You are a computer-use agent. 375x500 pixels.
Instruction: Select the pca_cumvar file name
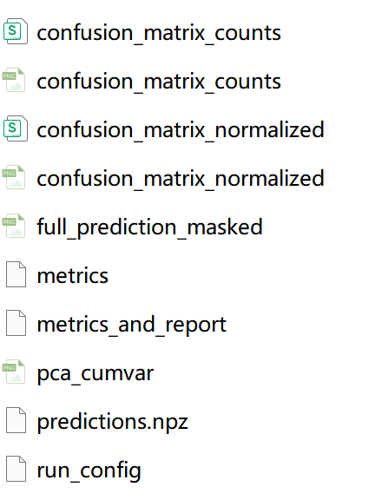(x=95, y=374)
